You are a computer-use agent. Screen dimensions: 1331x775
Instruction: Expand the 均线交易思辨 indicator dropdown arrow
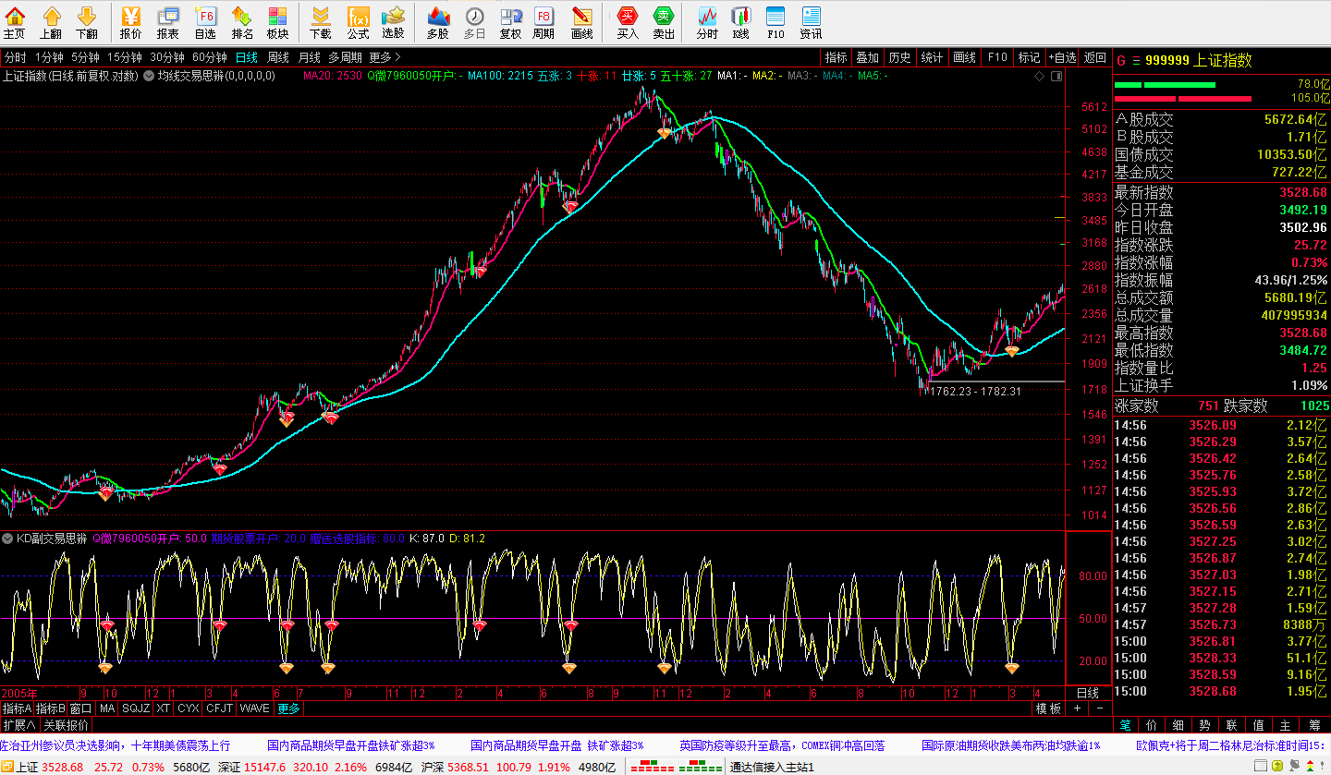click(148, 76)
